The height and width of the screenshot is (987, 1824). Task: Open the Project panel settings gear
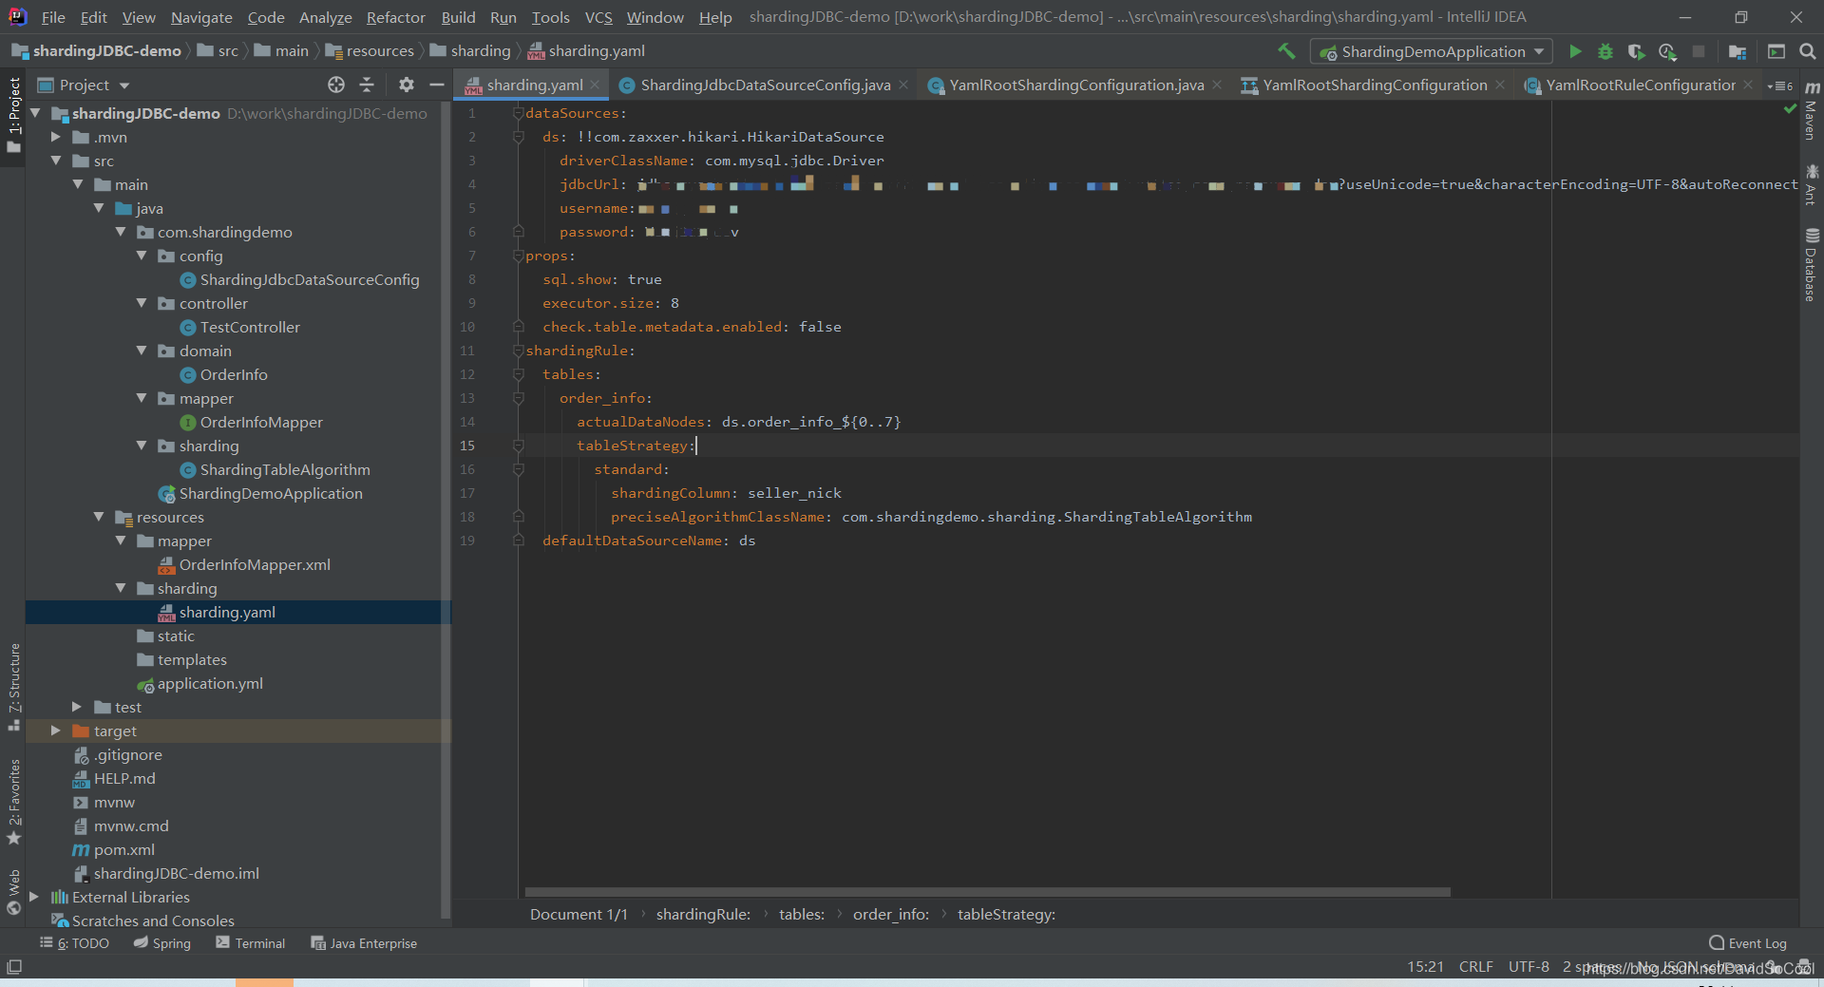407,85
